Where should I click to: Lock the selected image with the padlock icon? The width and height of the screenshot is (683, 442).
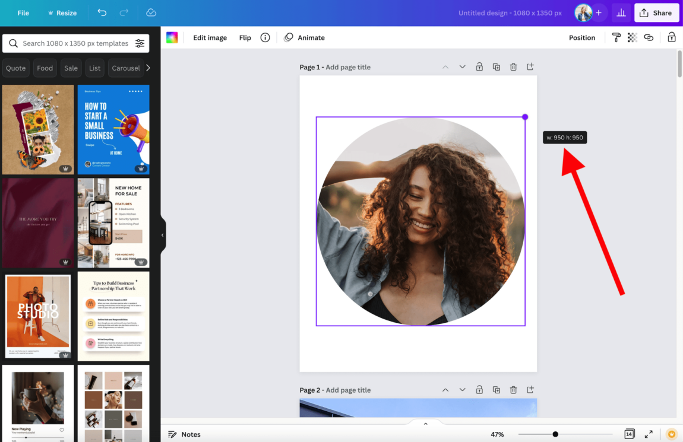coord(671,37)
